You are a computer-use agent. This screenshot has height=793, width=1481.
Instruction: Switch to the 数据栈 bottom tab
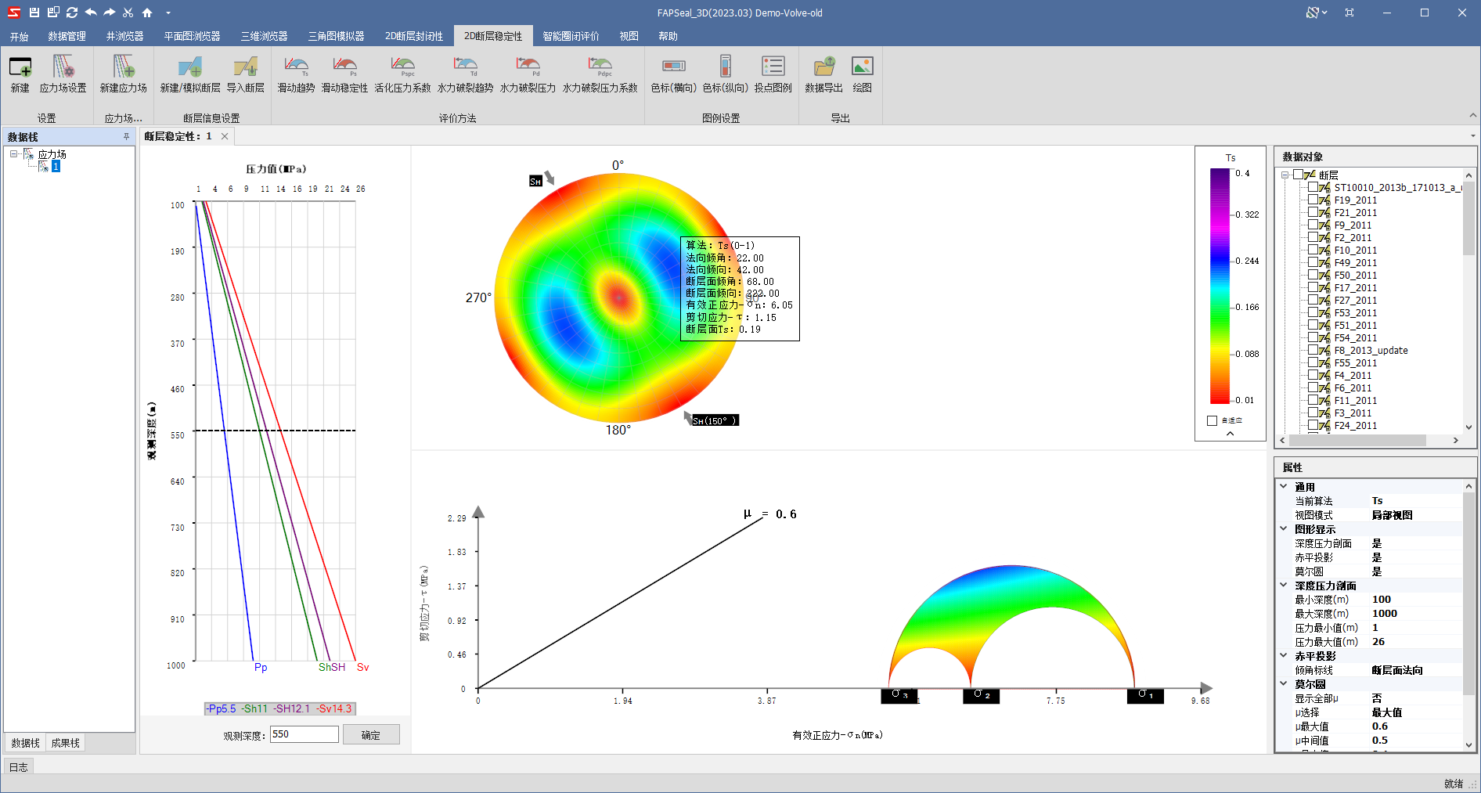pos(25,743)
